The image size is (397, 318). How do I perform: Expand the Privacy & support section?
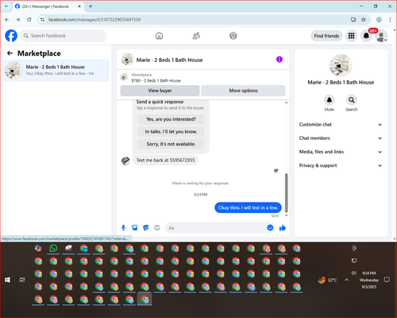click(x=341, y=165)
